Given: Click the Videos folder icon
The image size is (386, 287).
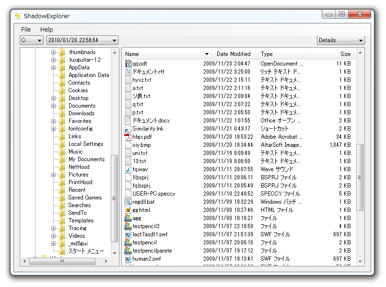Looking at the screenshot, I should click(62, 236).
